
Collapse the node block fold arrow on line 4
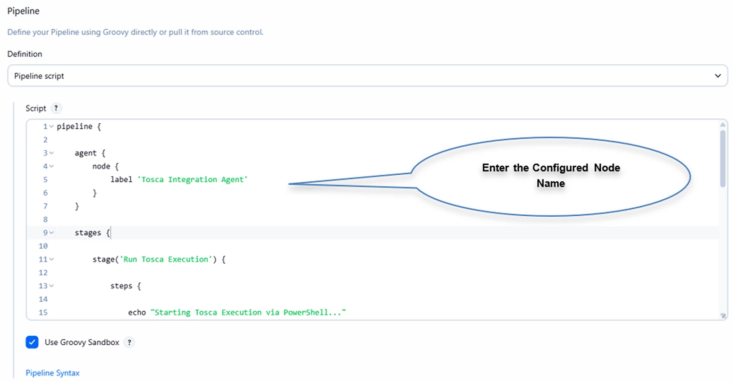point(51,166)
